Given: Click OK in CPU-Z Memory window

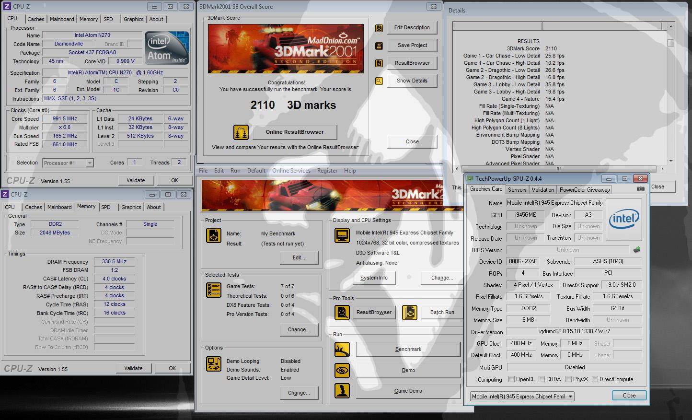Looking at the screenshot, I should (x=172, y=368).
